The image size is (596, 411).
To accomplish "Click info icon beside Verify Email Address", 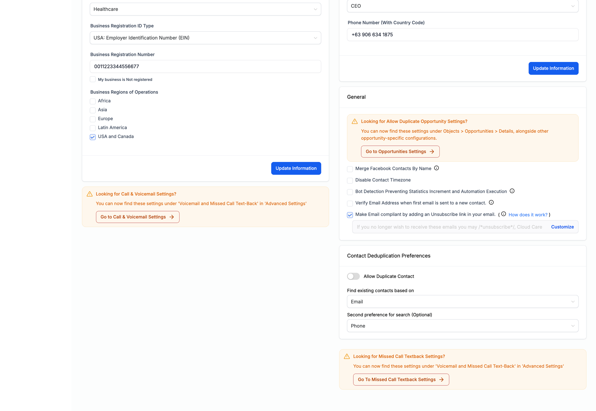I will point(491,202).
